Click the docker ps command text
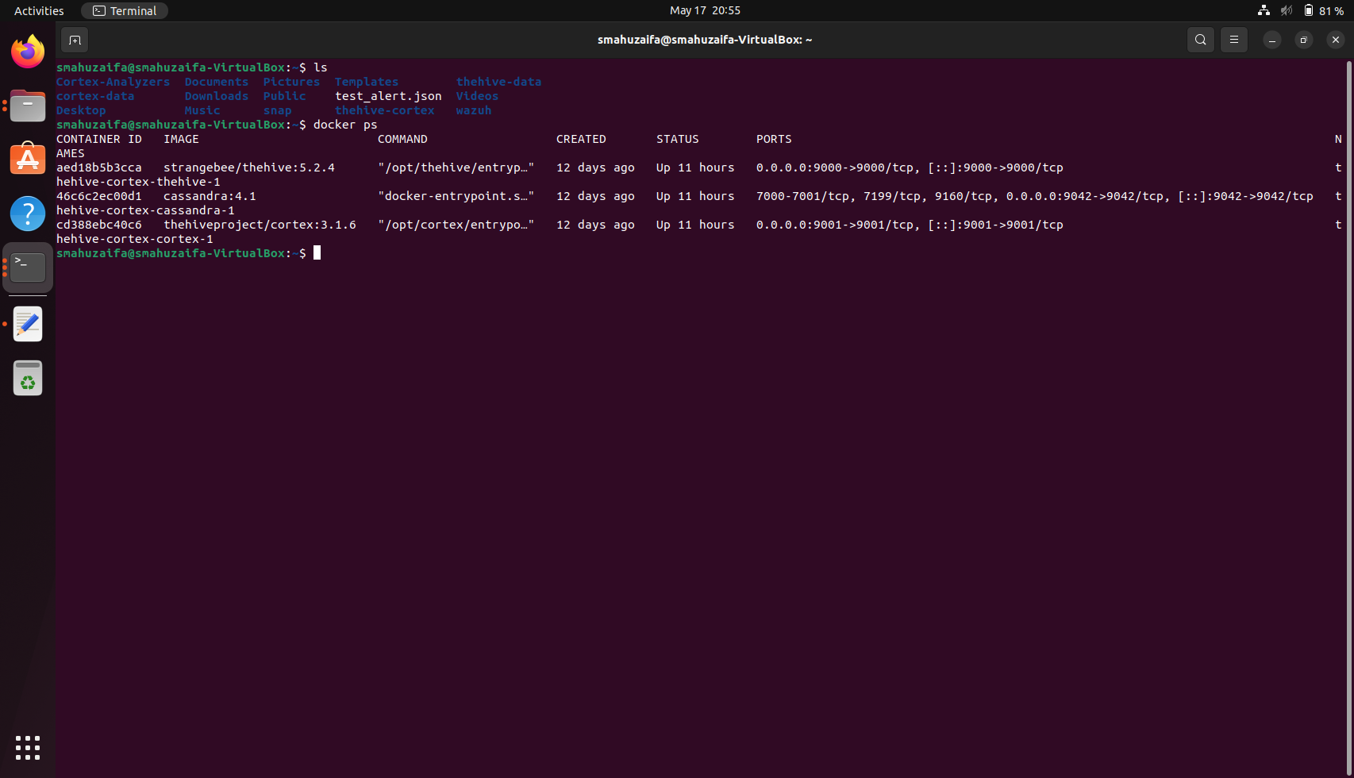 point(345,125)
